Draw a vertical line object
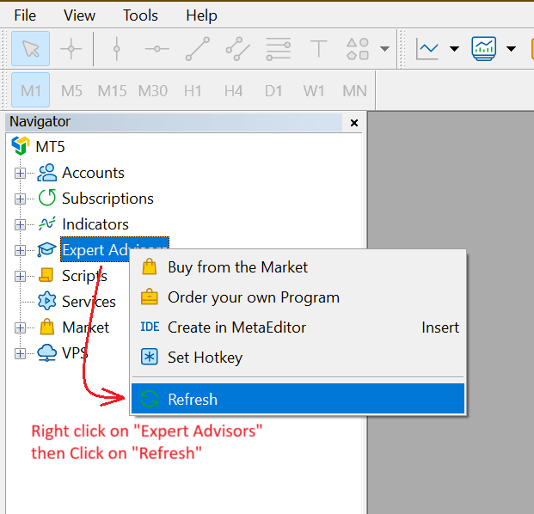The width and height of the screenshot is (534, 514). point(116,49)
